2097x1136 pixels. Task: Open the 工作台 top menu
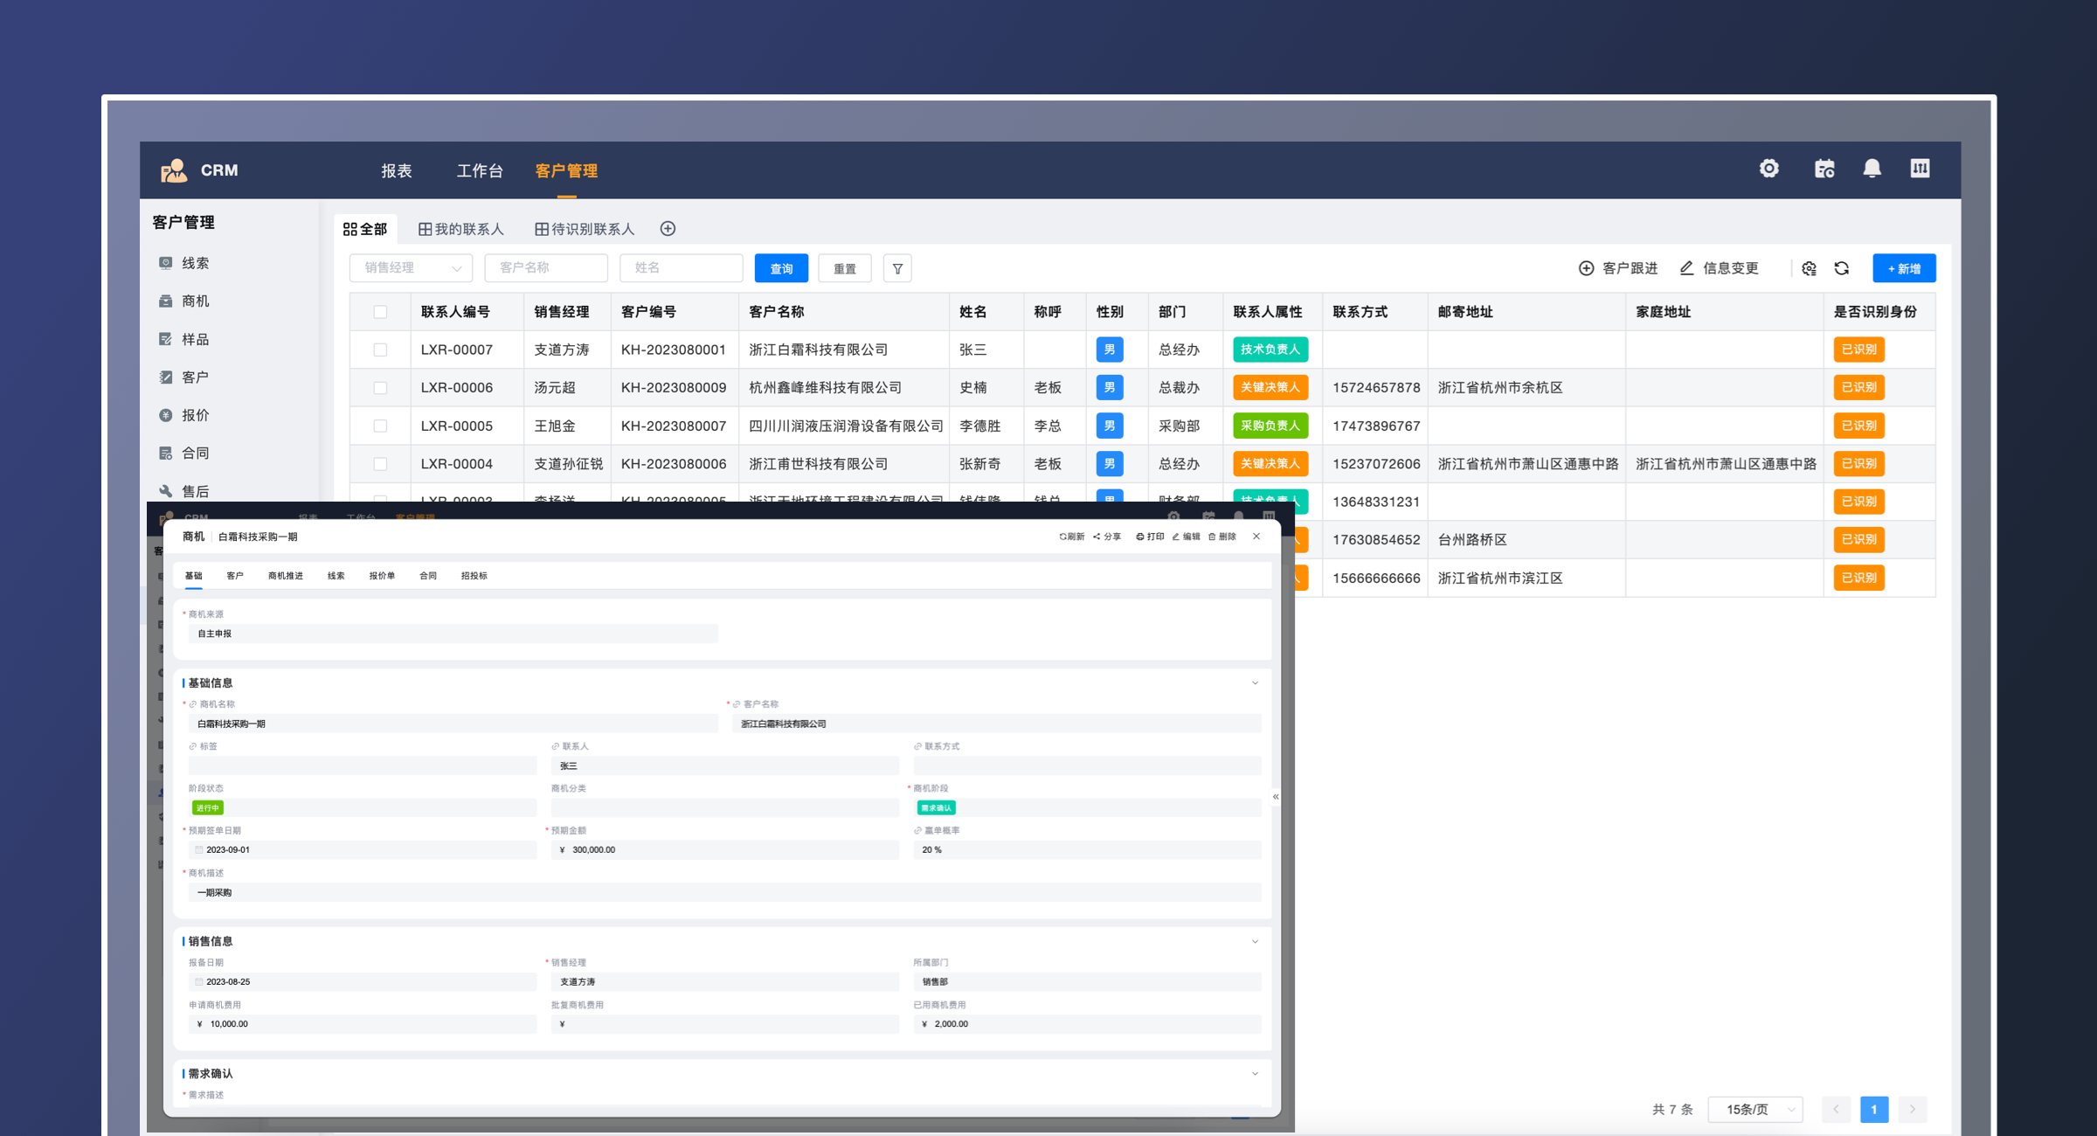click(480, 170)
